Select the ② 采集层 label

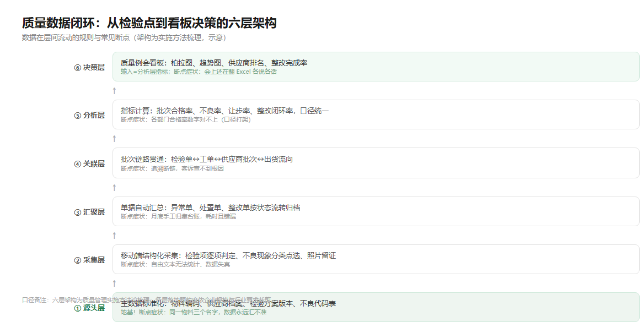(x=89, y=260)
